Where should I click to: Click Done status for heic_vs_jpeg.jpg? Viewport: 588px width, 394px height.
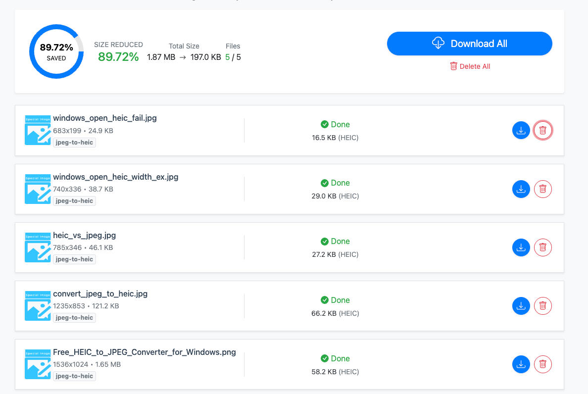click(335, 242)
